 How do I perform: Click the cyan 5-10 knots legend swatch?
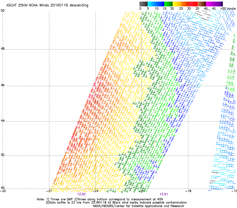(x=152, y=4)
